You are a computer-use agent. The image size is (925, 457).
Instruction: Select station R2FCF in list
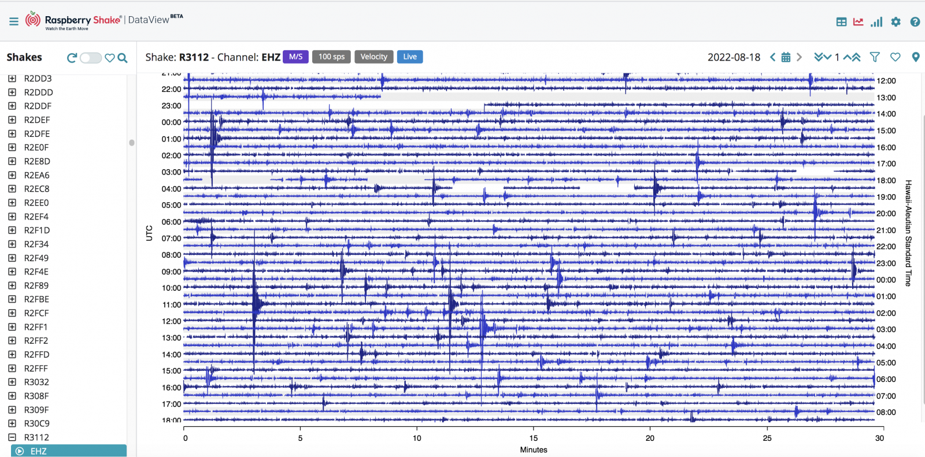36,313
